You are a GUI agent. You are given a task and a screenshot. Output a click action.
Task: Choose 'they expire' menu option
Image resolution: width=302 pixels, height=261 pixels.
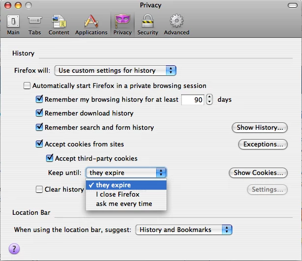coord(126,185)
